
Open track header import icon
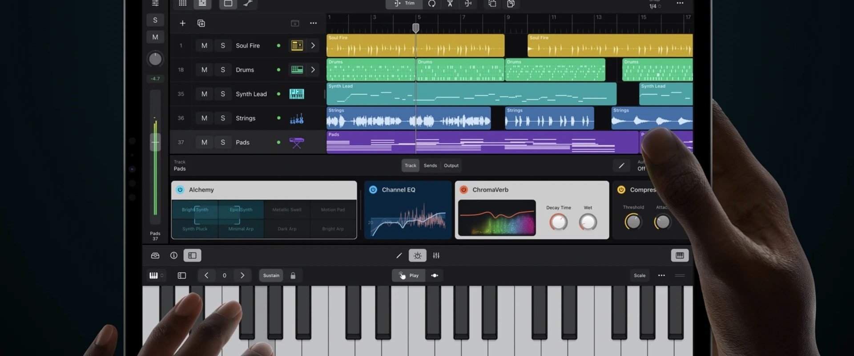click(x=295, y=23)
